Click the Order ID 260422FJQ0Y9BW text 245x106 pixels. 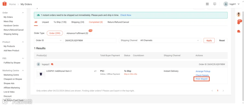point(212,64)
